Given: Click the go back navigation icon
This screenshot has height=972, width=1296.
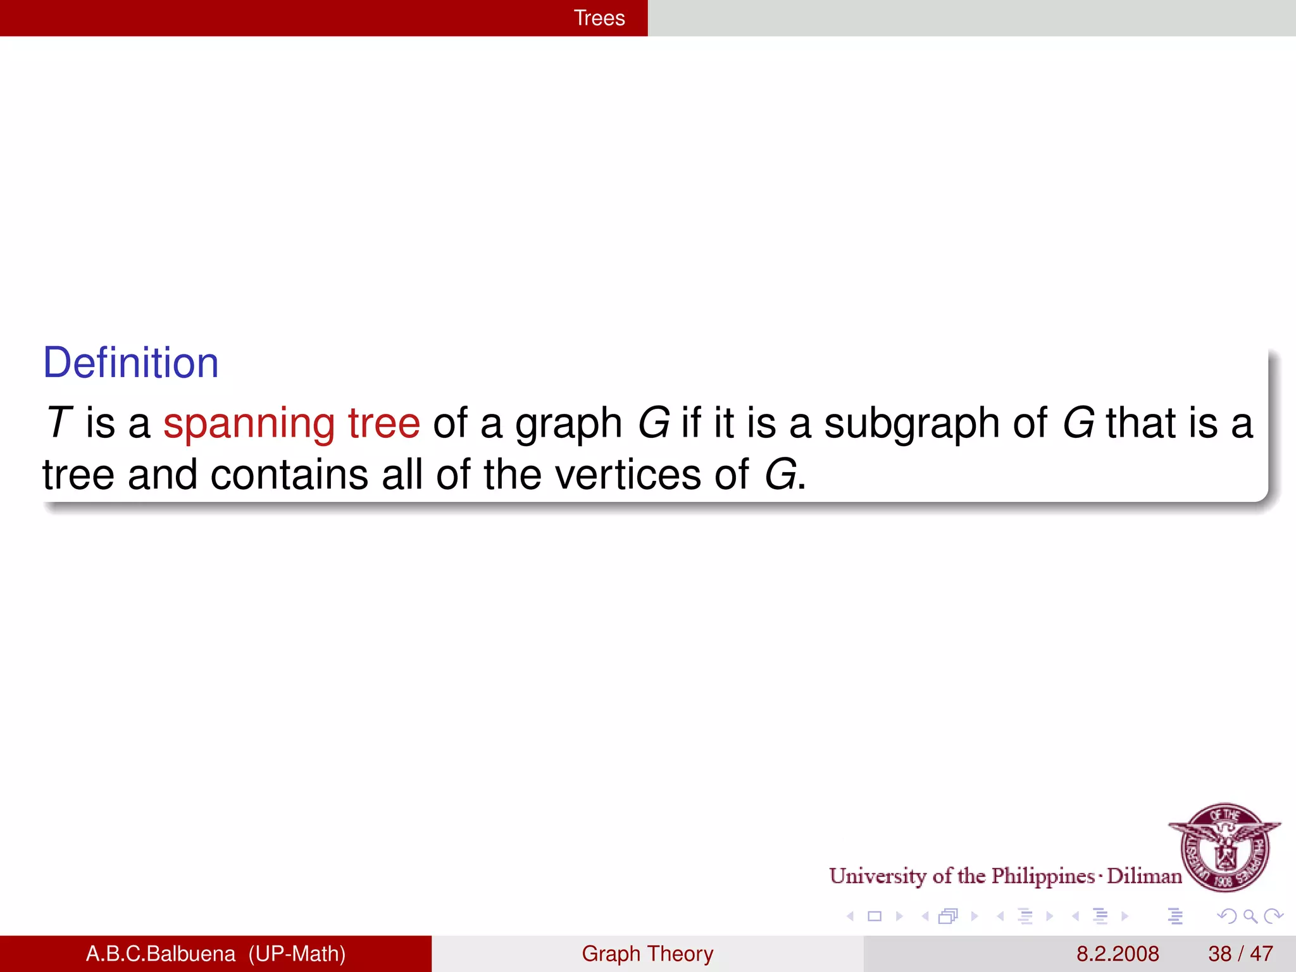Looking at the screenshot, I should click(1226, 916).
